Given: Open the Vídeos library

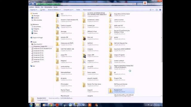Looking at the screenshot, I should click(x=36, y=33).
